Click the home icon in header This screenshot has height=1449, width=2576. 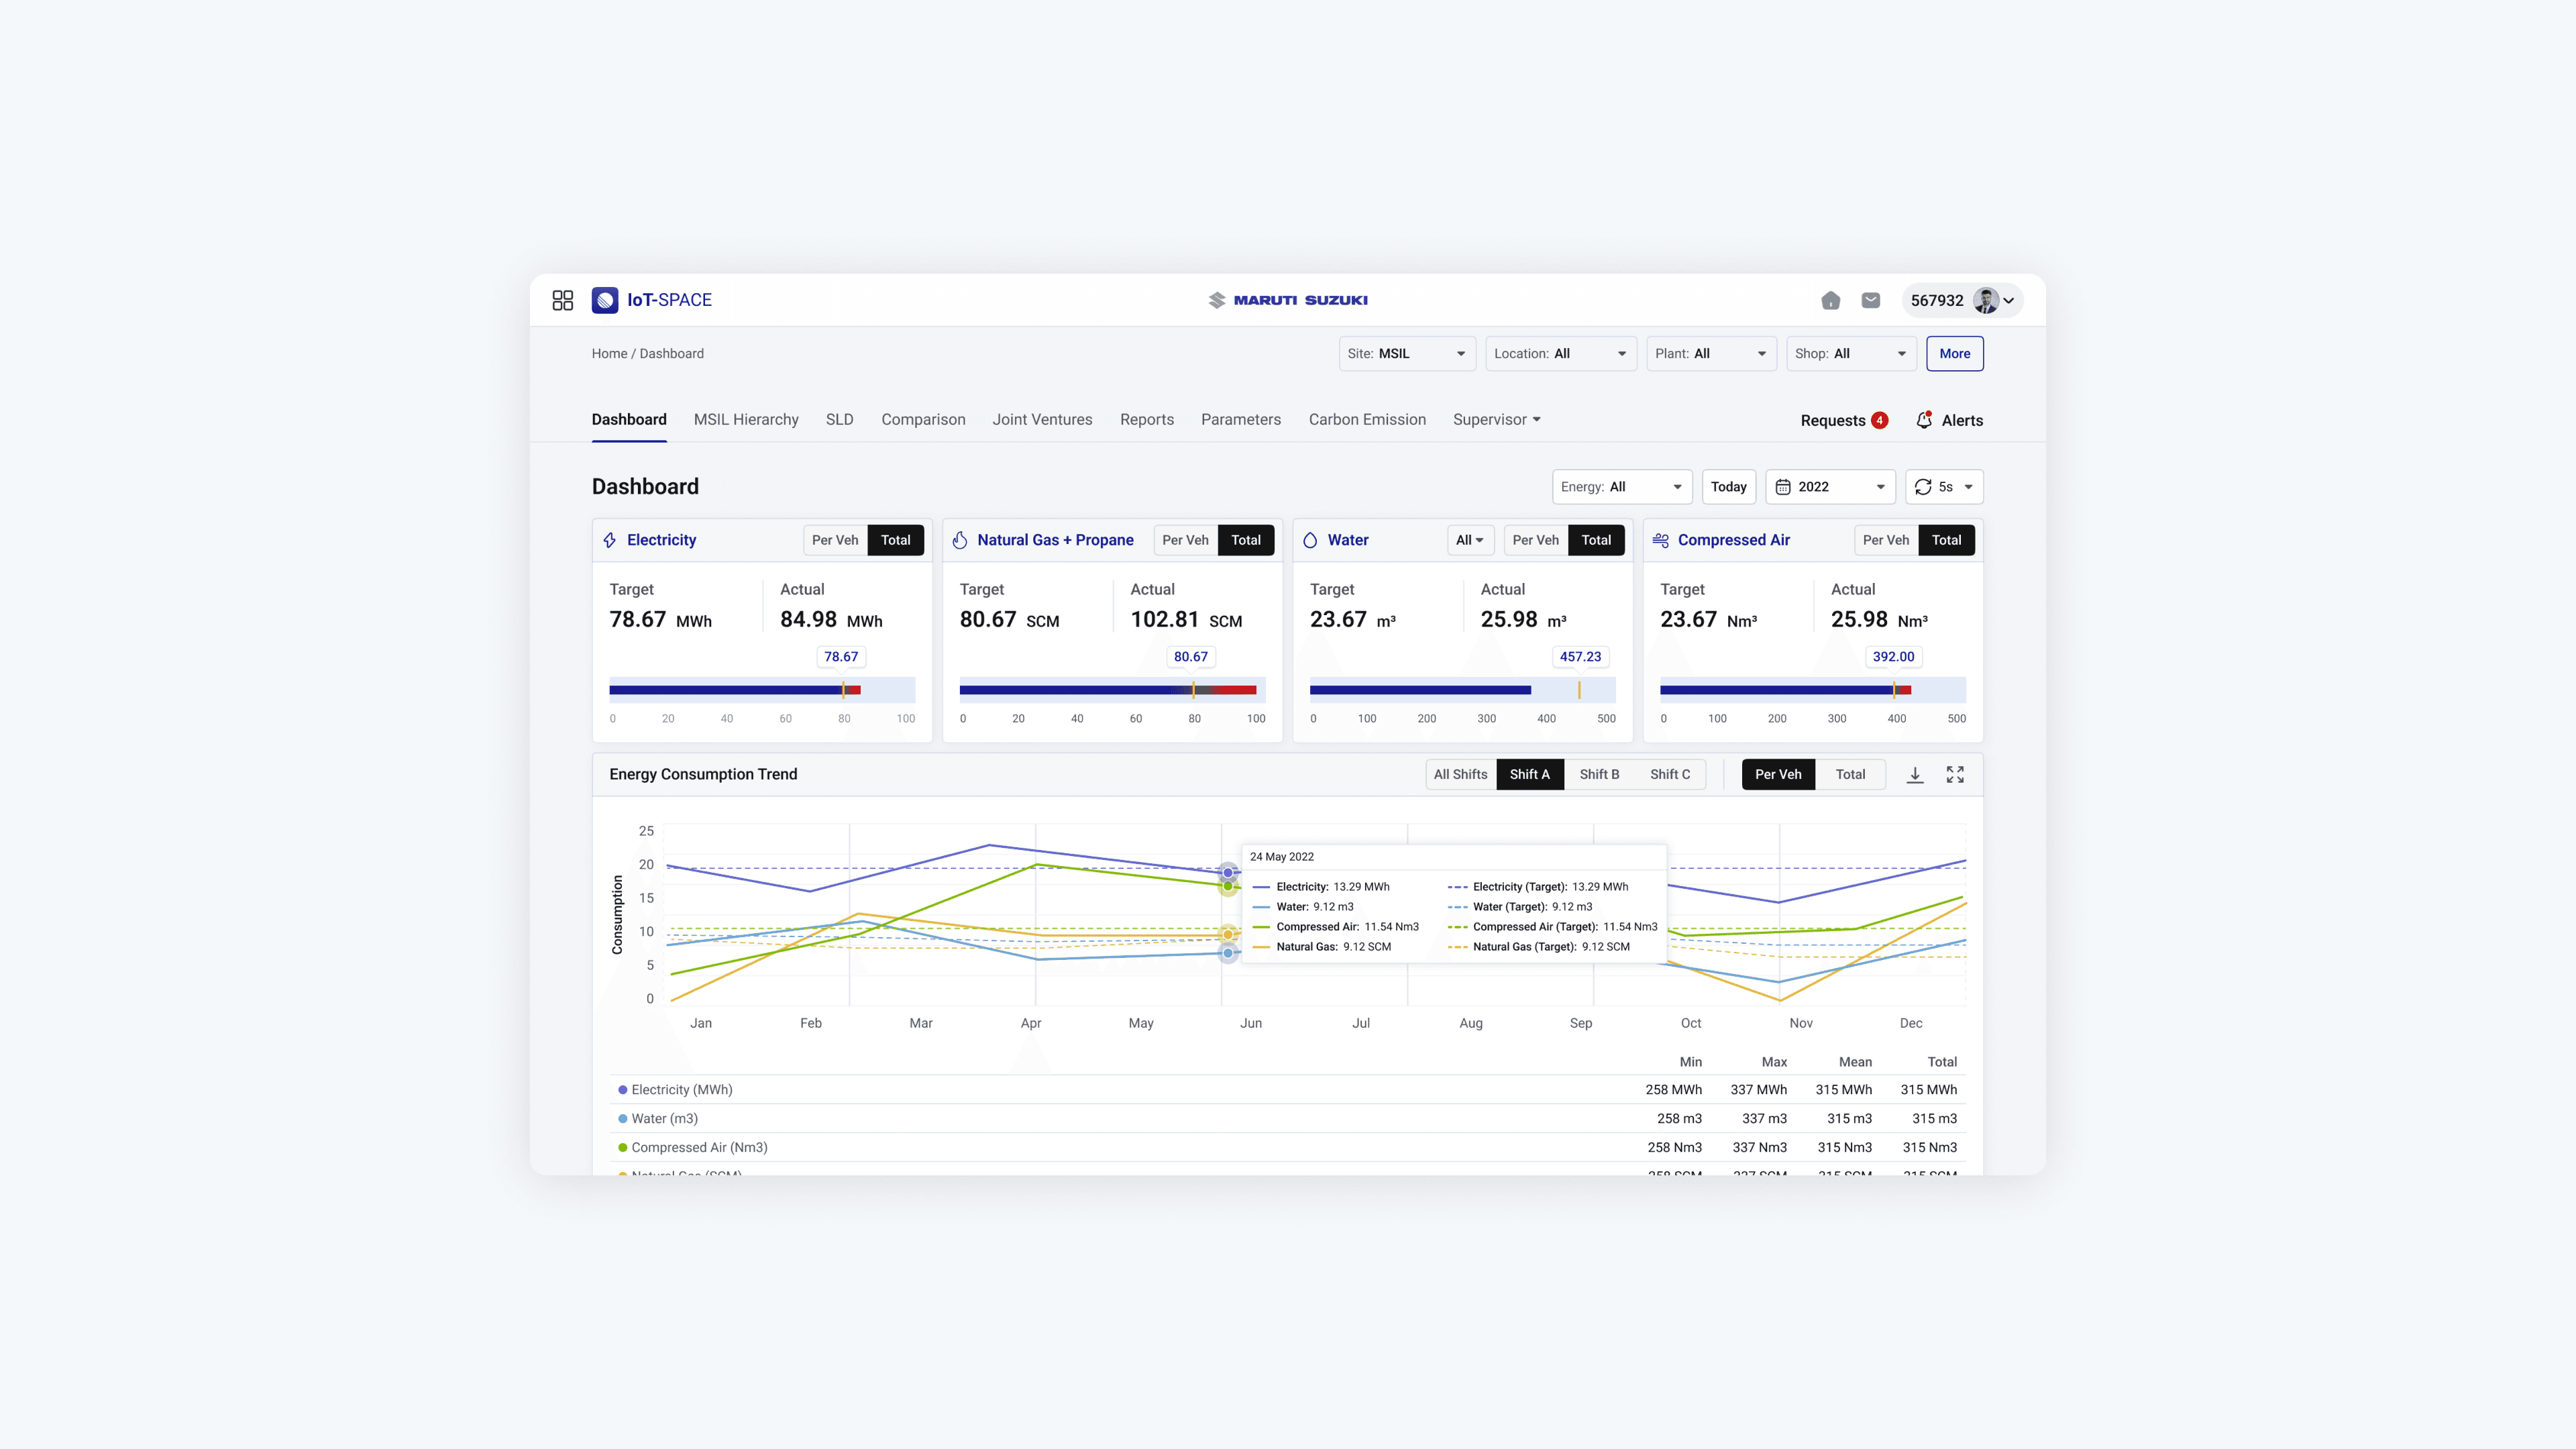[x=1830, y=300]
